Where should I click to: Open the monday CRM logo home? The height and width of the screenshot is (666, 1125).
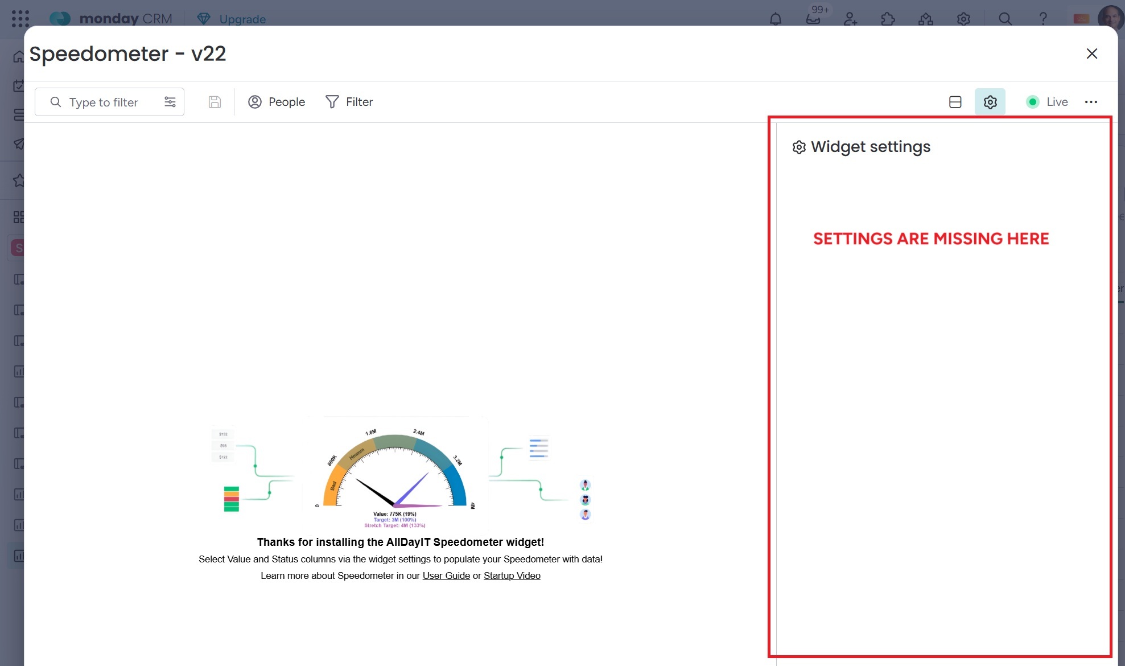[x=111, y=19]
